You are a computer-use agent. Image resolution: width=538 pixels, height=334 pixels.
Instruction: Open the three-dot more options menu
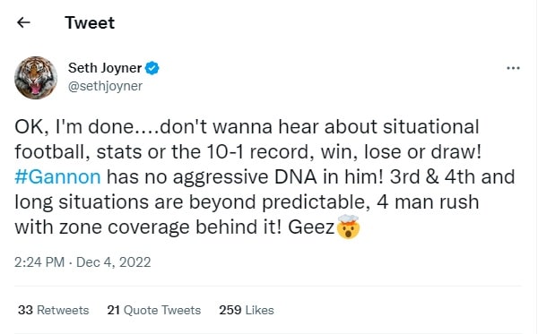[513, 68]
